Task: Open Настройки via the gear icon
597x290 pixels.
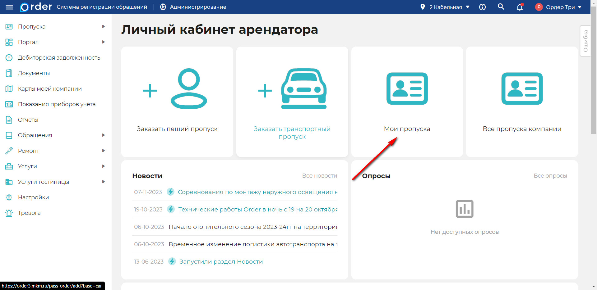Action: [9, 197]
